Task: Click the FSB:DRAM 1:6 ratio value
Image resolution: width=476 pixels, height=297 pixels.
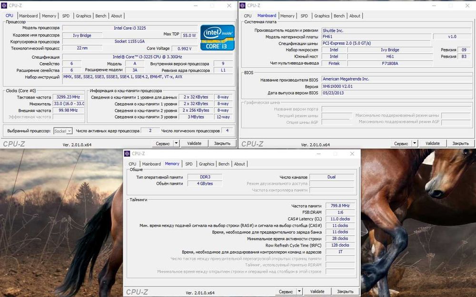Action: 340,213
